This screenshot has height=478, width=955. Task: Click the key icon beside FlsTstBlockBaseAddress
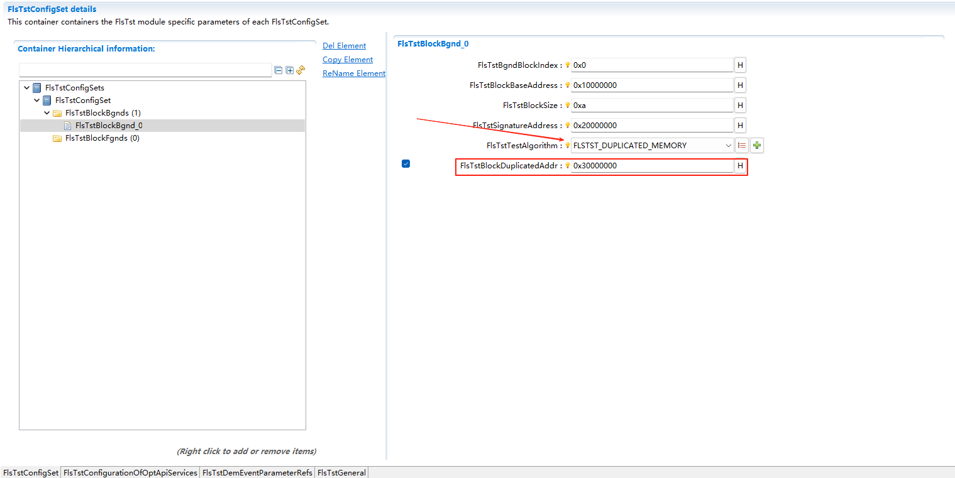tap(568, 85)
